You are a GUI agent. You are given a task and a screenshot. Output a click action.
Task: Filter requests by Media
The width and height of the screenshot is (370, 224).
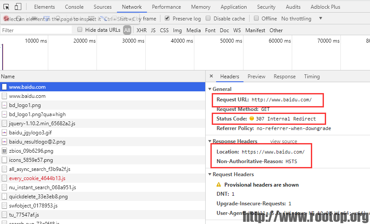(193, 30)
